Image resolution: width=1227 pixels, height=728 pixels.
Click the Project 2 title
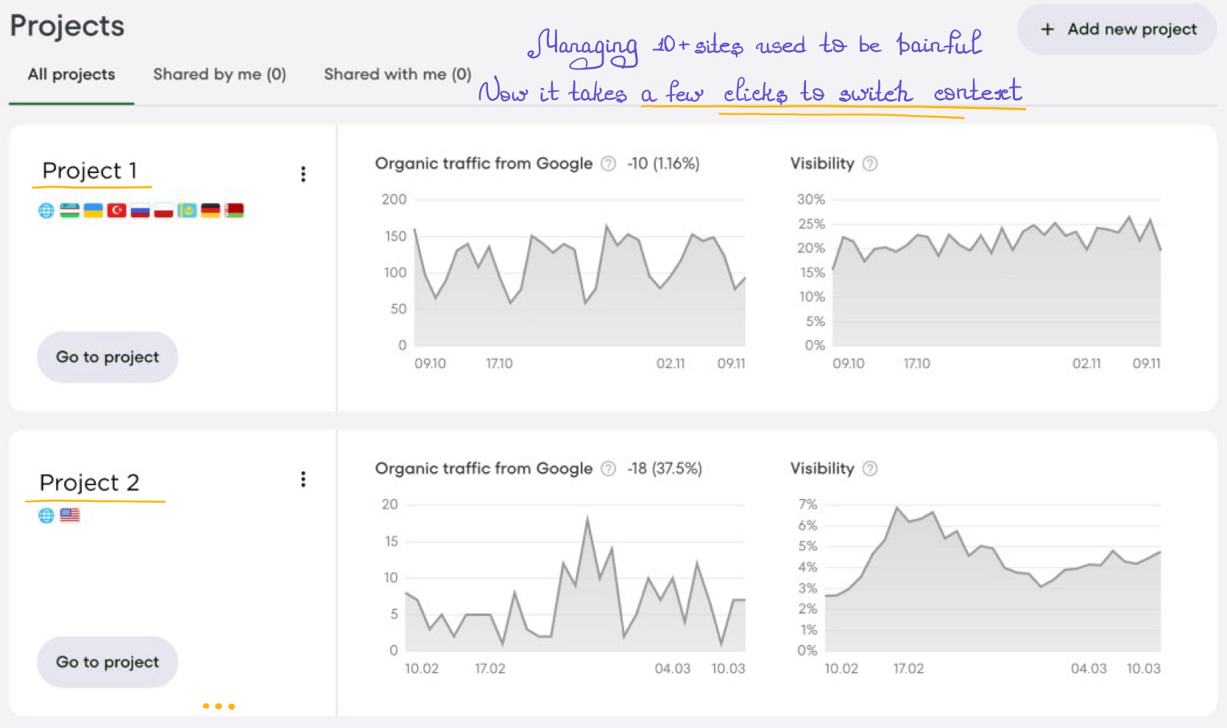[x=91, y=483]
